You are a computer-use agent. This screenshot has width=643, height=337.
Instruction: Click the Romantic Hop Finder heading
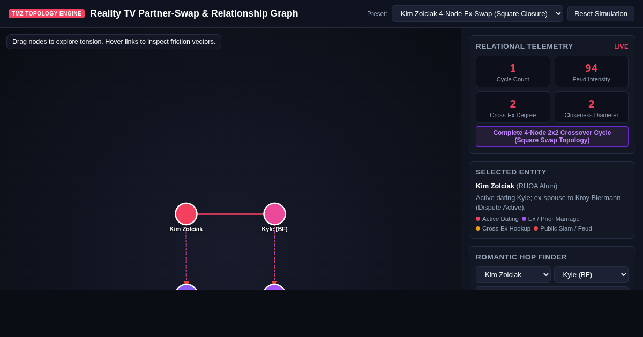click(x=521, y=257)
